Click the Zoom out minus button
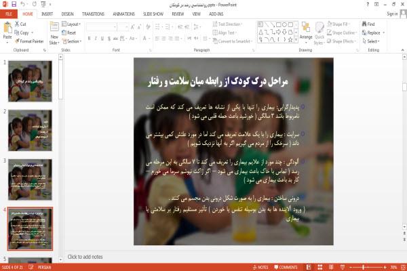Screen dimensions: 407x271 coord(351,267)
